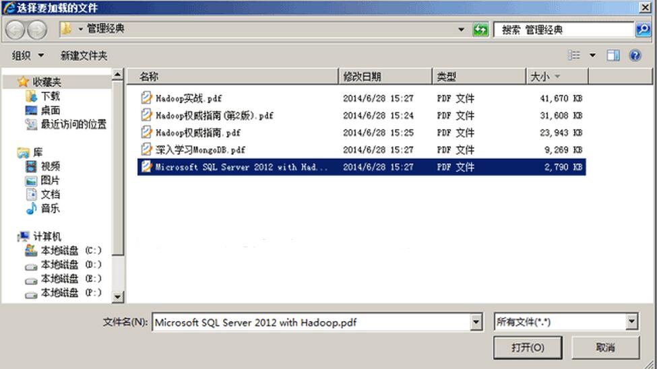657x369 pixels.
Task: Click the 库 library icon
Action: pyautogui.click(x=23, y=152)
